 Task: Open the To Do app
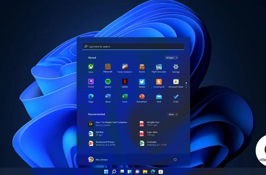click(x=176, y=97)
